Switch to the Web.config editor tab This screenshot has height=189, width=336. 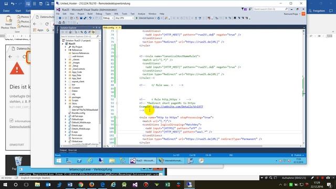click(109, 28)
